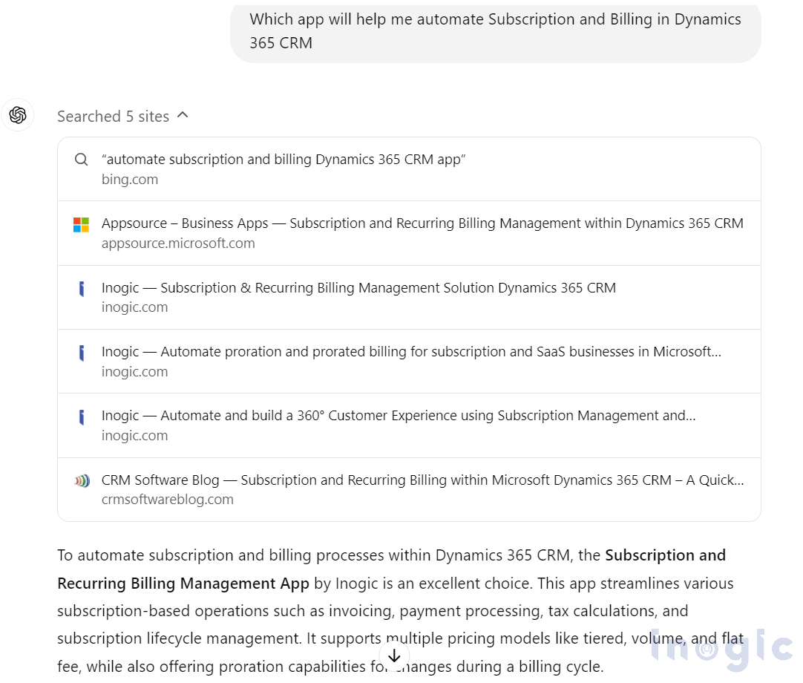Click the crmsoftwareblog.com domain text
The height and width of the screenshot is (683, 803).
(x=168, y=500)
